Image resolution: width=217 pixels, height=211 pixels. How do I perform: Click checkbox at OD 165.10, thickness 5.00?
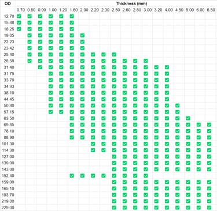[188, 189]
